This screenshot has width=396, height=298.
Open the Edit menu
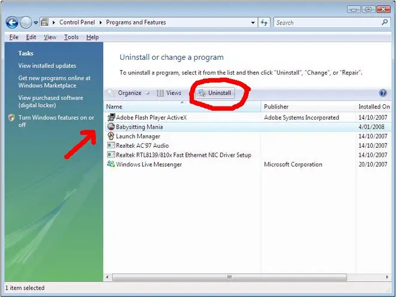pyautogui.click(x=31, y=37)
